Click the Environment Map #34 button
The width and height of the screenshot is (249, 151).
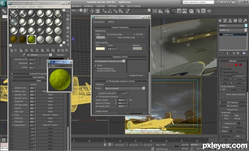point(126,38)
